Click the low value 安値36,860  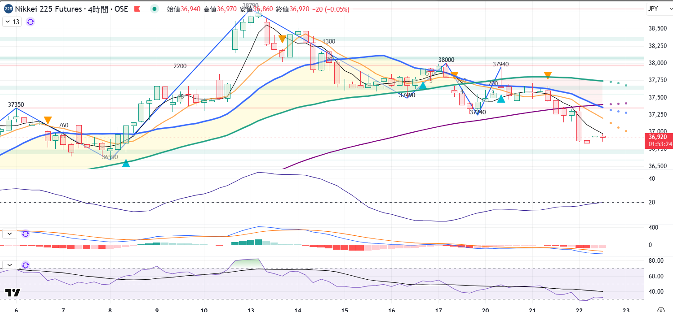click(256, 9)
